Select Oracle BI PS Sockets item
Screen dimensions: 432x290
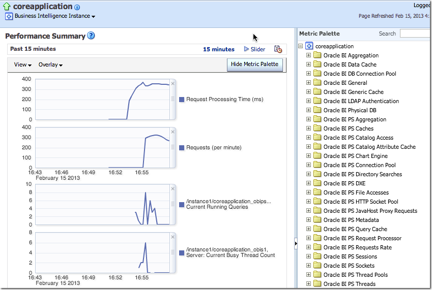(349, 266)
